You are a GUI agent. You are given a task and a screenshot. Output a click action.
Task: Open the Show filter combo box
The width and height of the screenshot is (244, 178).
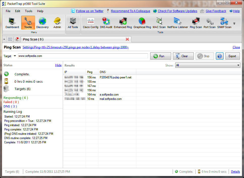tap(208, 65)
